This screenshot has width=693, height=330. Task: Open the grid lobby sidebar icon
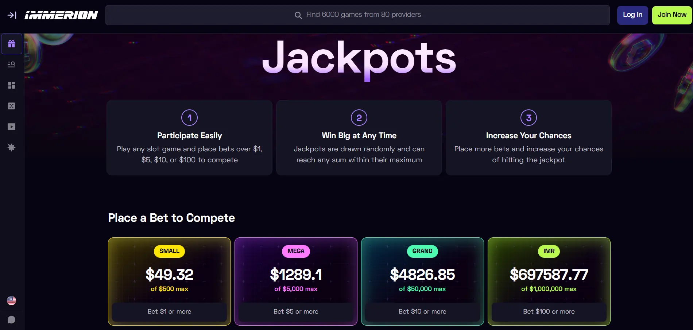pos(12,85)
